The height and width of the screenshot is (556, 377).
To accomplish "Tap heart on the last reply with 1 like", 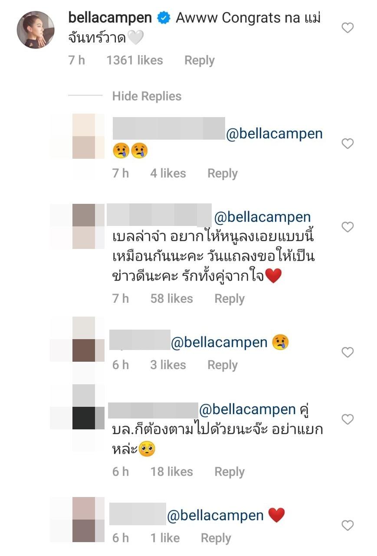I will tap(347, 526).
